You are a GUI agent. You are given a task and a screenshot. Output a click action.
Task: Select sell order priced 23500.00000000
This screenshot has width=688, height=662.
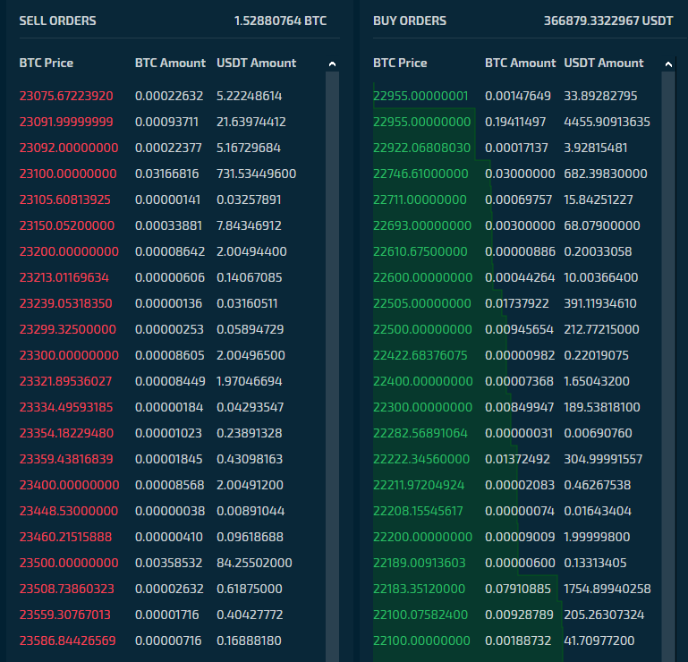point(173,563)
